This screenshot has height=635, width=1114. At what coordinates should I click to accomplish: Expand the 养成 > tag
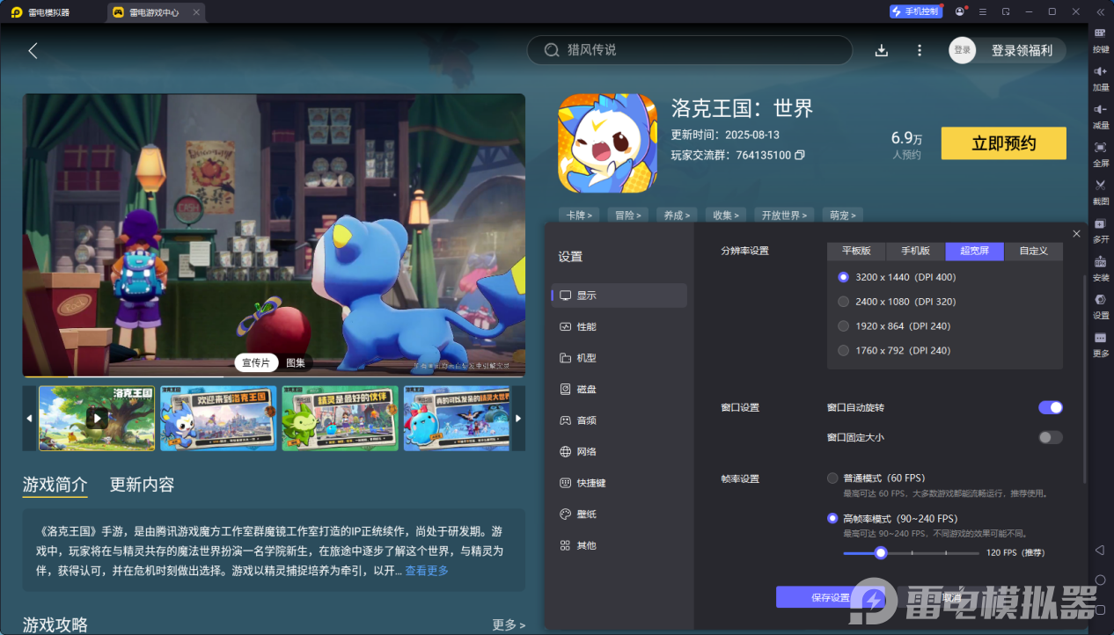(678, 215)
